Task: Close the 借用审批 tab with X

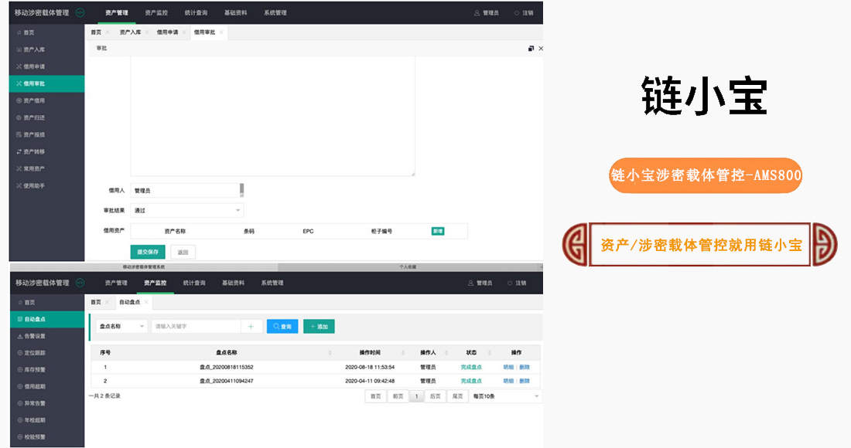Action: (220, 32)
